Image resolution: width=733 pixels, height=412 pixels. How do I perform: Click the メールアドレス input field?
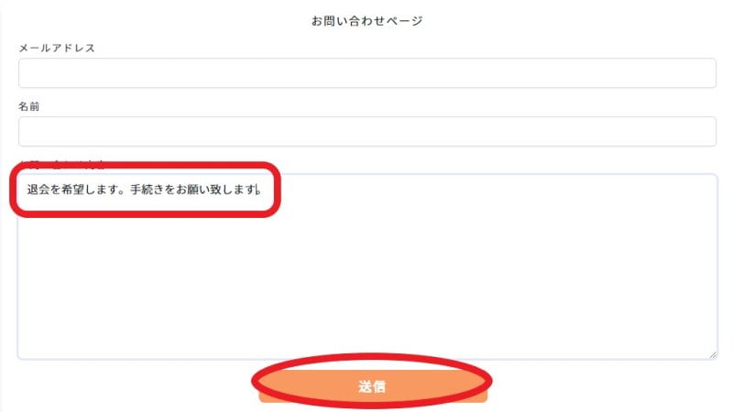367,73
